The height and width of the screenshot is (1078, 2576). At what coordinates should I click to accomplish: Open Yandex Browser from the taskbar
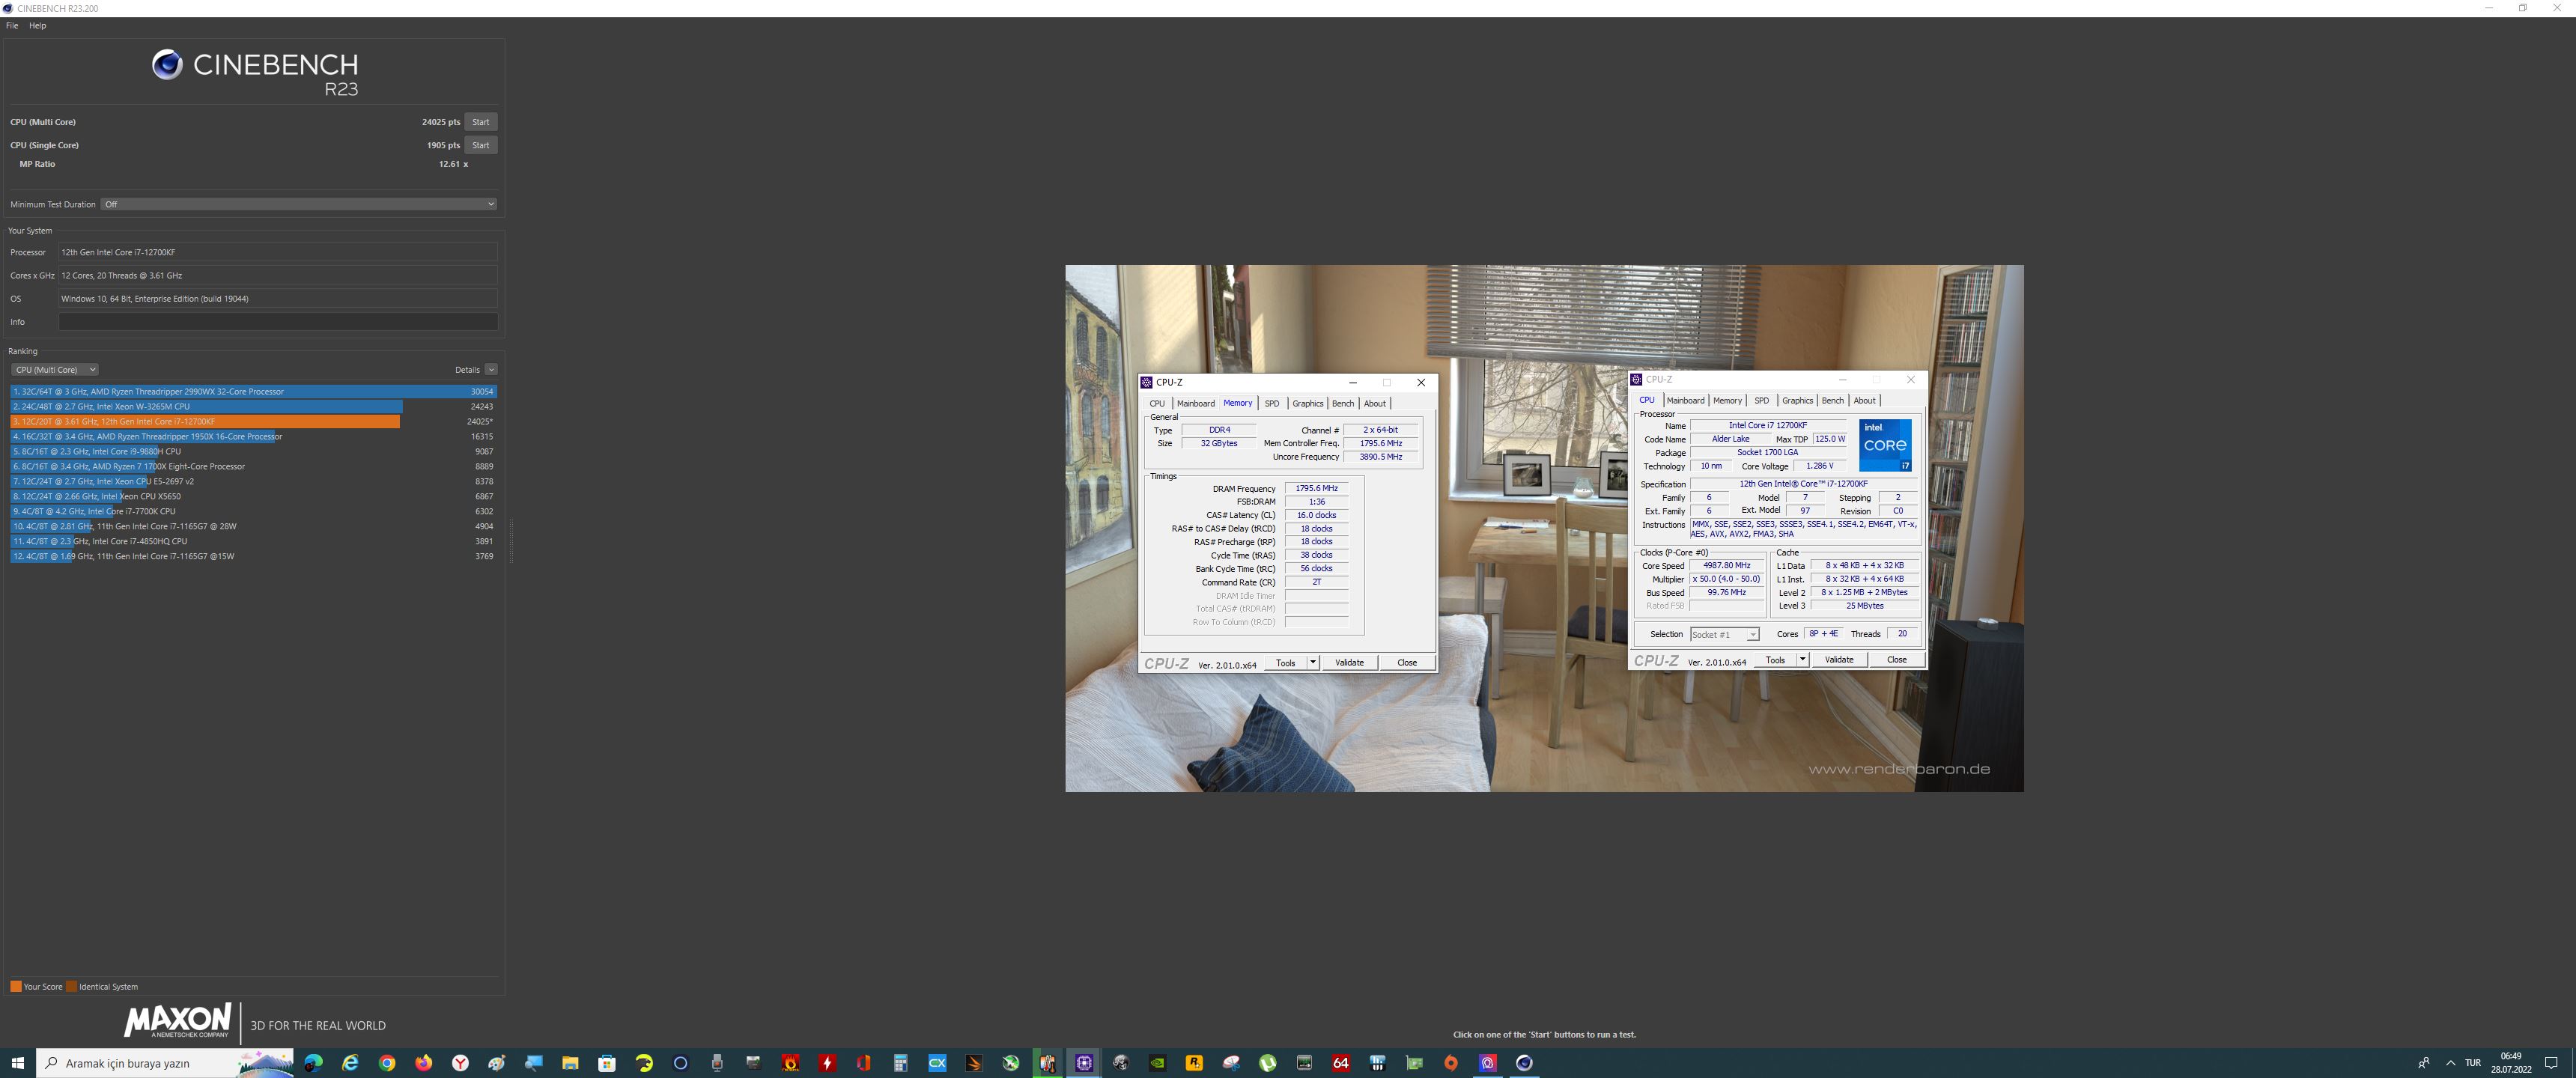click(460, 1063)
